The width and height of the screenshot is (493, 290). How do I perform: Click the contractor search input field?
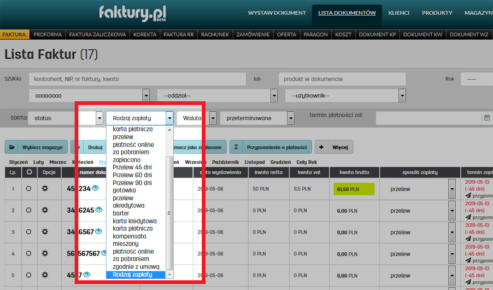137,79
